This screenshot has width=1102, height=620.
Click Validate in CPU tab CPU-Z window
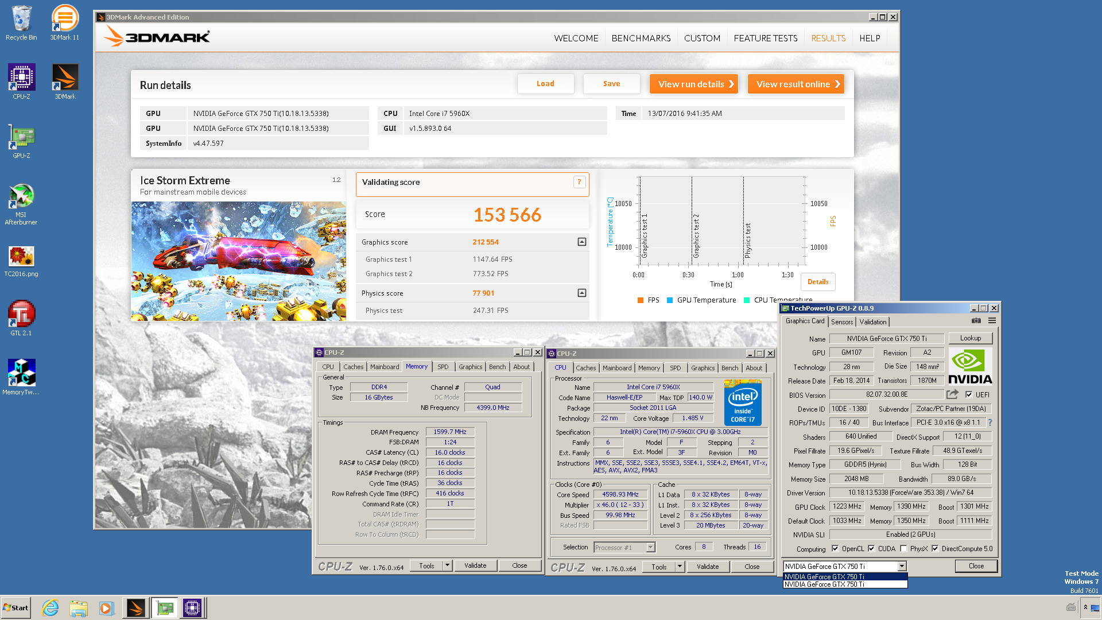pyautogui.click(x=708, y=567)
